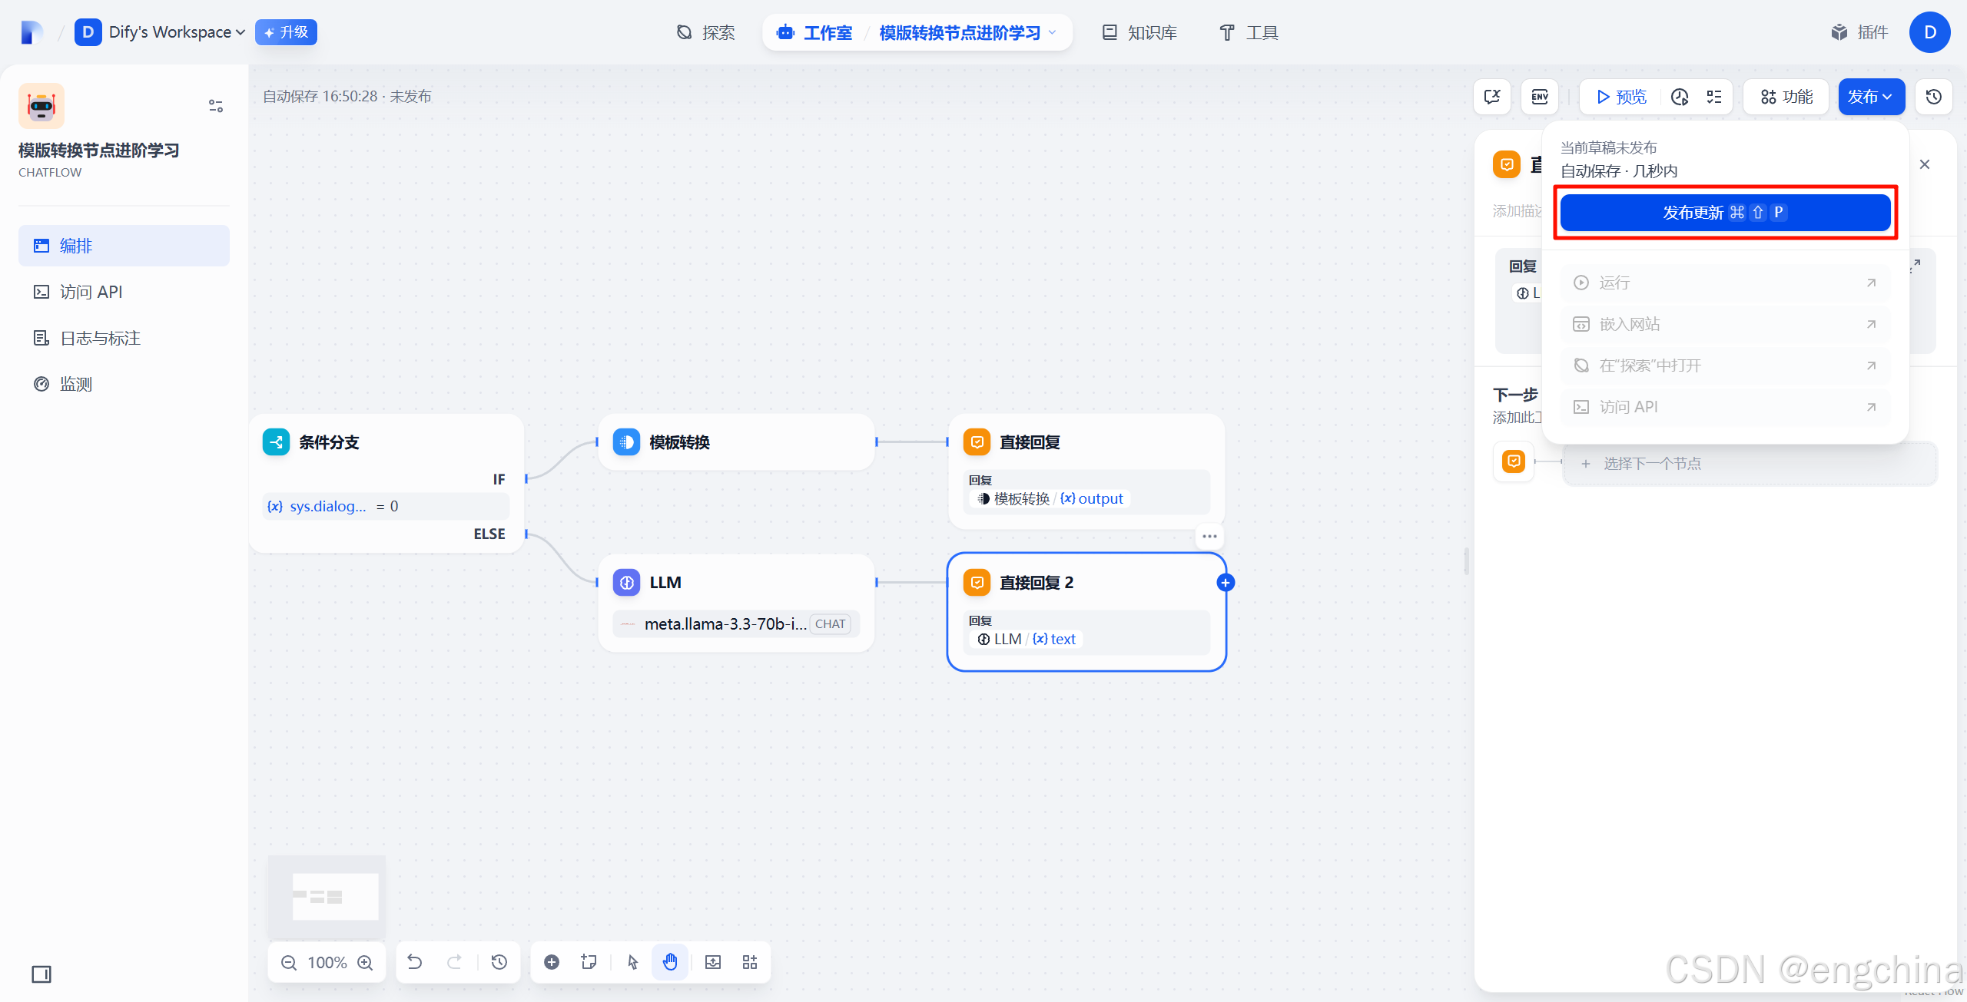Expand the app name dropdown in top navigation
Viewport: 1967px width, 1002px height.
tap(967, 32)
